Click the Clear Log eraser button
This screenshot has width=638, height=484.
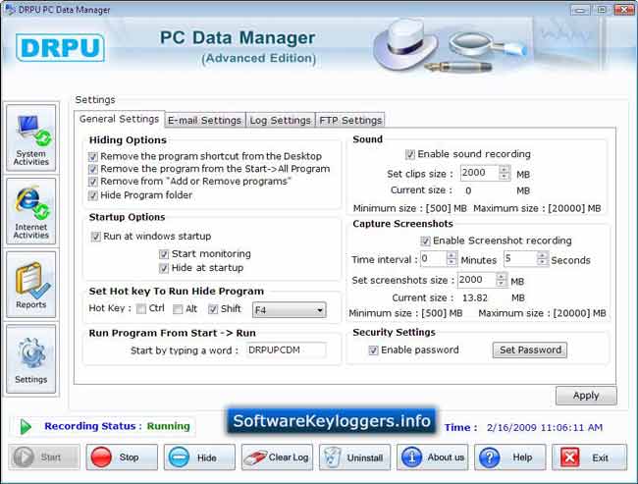click(277, 457)
